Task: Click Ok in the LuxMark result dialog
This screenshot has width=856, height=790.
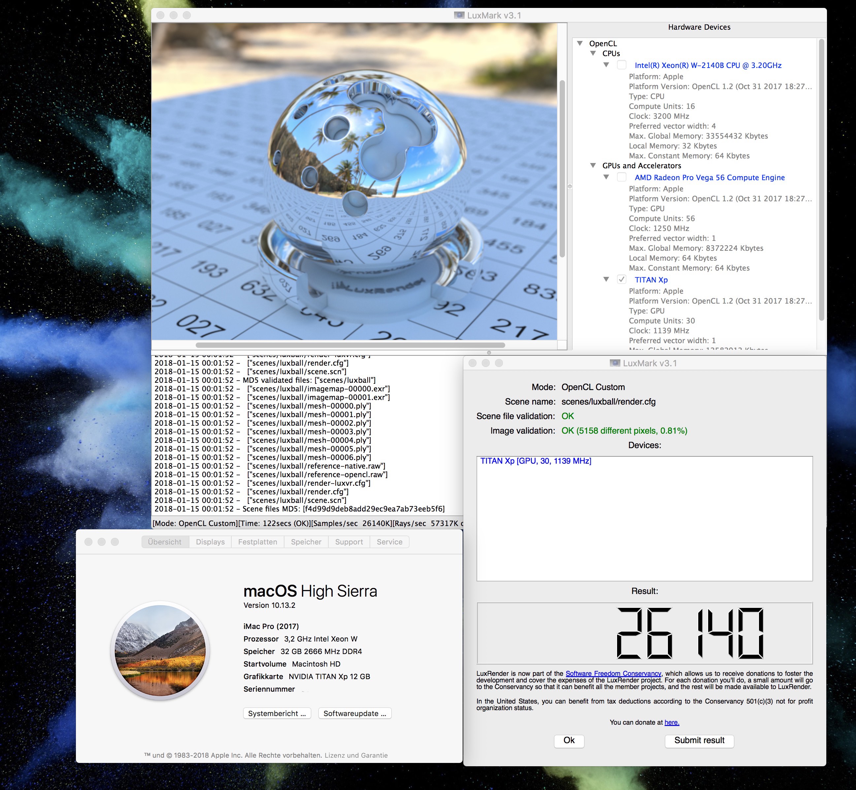Action: click(569, 741)
